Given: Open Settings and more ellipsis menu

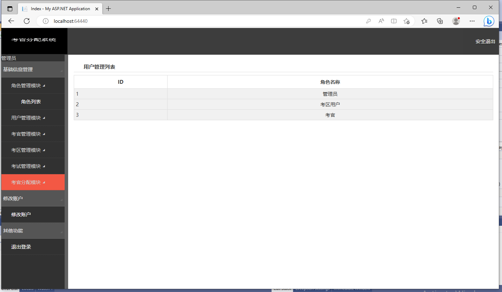Looking at the screenshot, I should tap(472, 21).
